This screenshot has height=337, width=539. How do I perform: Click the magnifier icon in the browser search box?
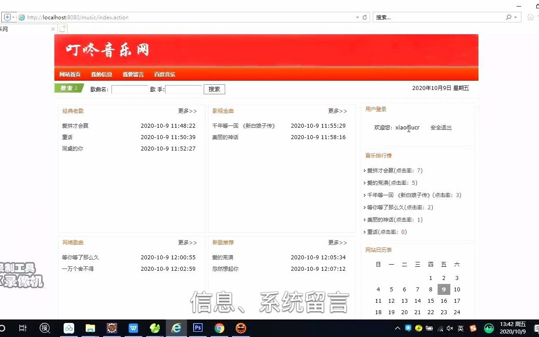[508, 18]
